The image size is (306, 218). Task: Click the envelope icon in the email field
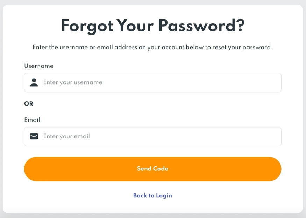click(34, 136)
